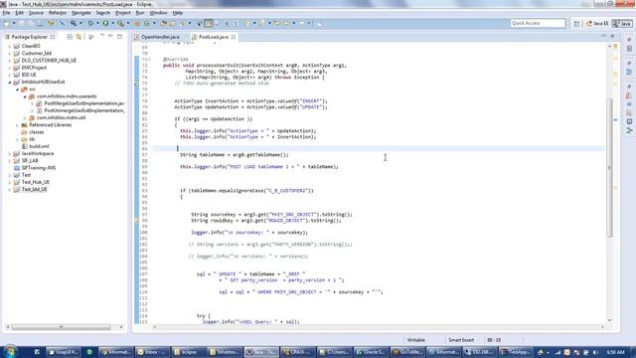This screenshot has height=358, width=636.
Task: Click the editor vertical scrollbar thumb
Action: [x=609, y=167]
